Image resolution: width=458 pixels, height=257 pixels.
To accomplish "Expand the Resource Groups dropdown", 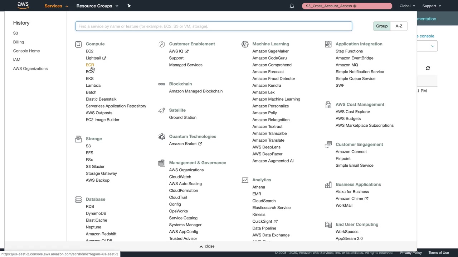I will pos(97,6).
